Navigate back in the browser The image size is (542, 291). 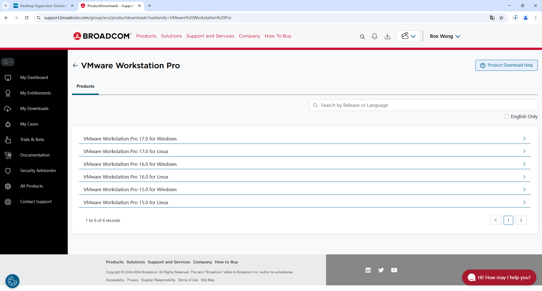pyautogui.click(x=6, y=18)
